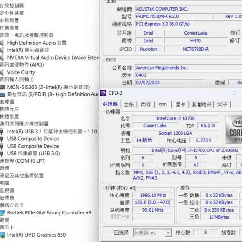Open the 基准跑分 benchmark tab

[201, 105]
